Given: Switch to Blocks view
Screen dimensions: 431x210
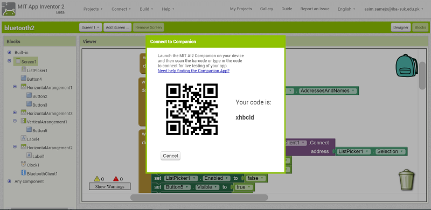Looking at the screenshot, I should [x=420, y=27].
